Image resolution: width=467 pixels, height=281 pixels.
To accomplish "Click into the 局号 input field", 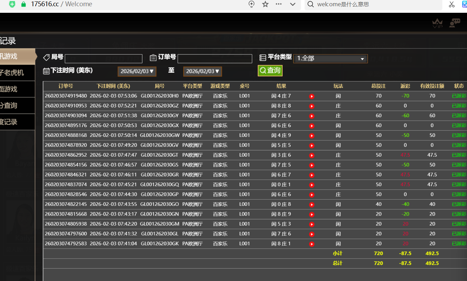I will pos(103,59).
